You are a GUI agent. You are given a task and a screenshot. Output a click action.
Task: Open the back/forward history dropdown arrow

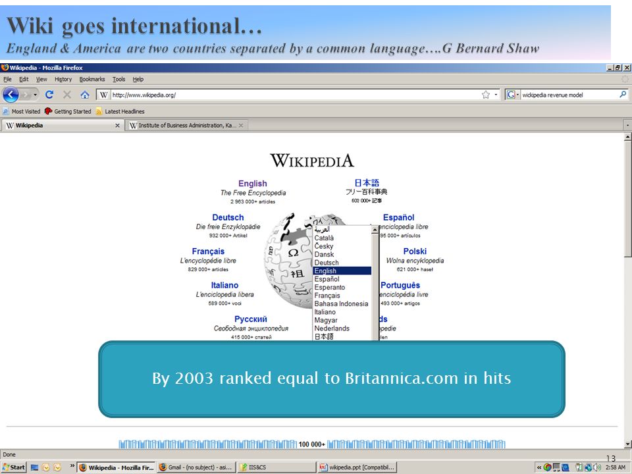click(x=36, y=95)
